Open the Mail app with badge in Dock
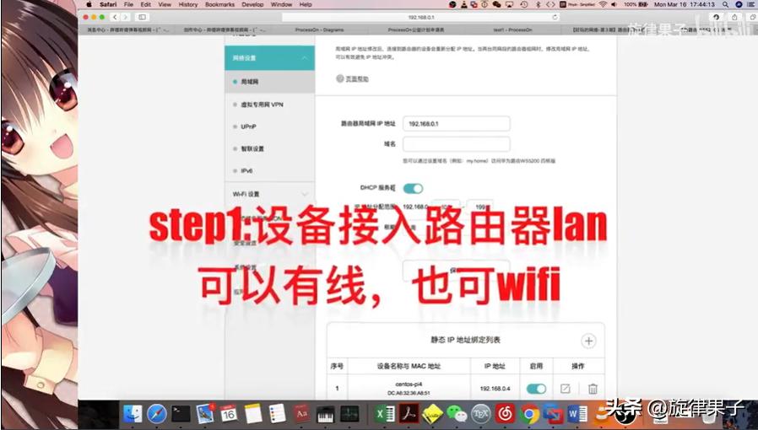This screenshot has width=758, height=430. (205, 414)
